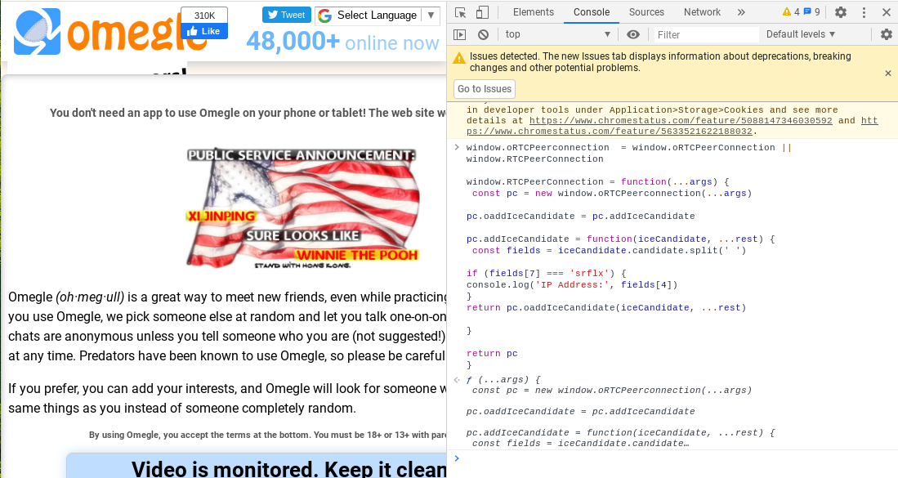
Task: Click the Go to Issues button
Action: click(x=485, y=89)
